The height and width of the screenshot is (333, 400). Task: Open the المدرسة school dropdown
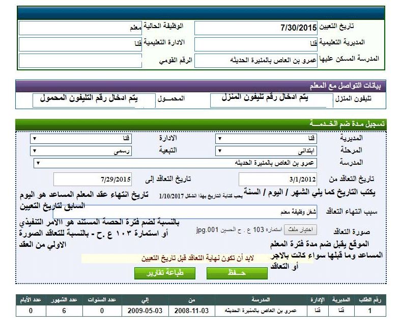click(x=175, y=163)
